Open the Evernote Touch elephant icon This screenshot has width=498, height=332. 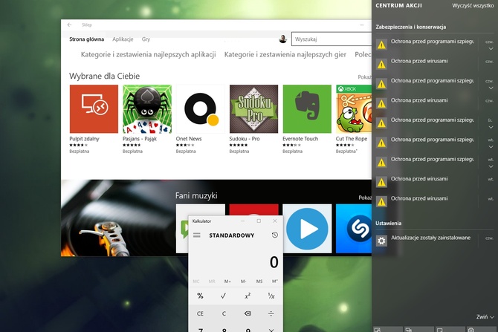[307, 108]
